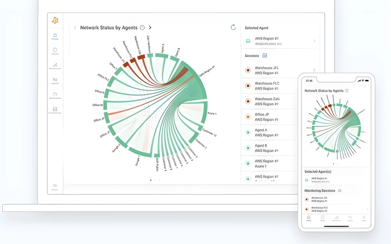Select the Warehouse JFL session status indicator

coord(248,70)
